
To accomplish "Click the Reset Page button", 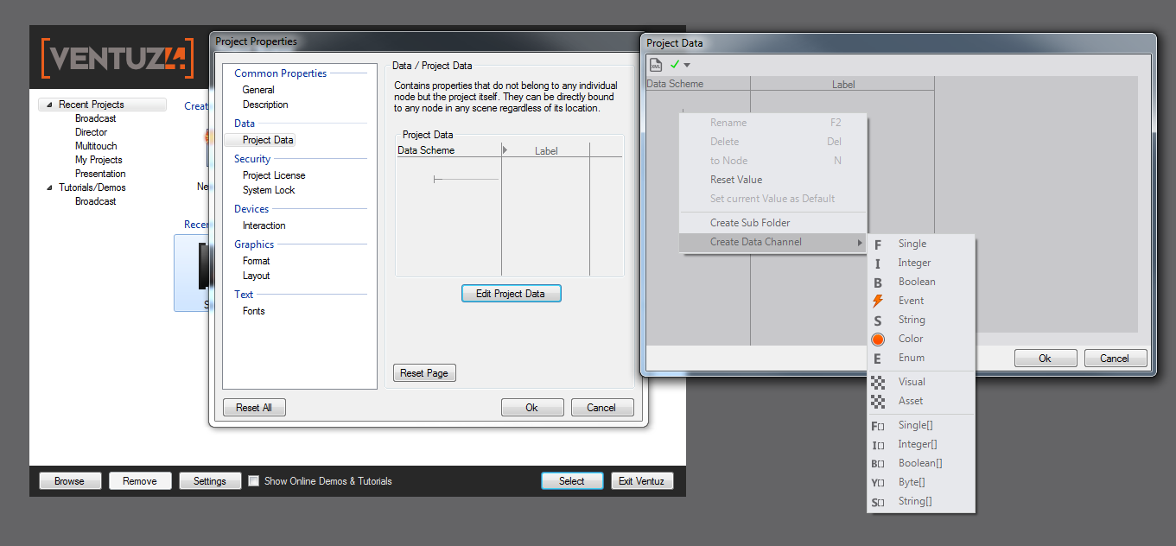I will [424, 373].
